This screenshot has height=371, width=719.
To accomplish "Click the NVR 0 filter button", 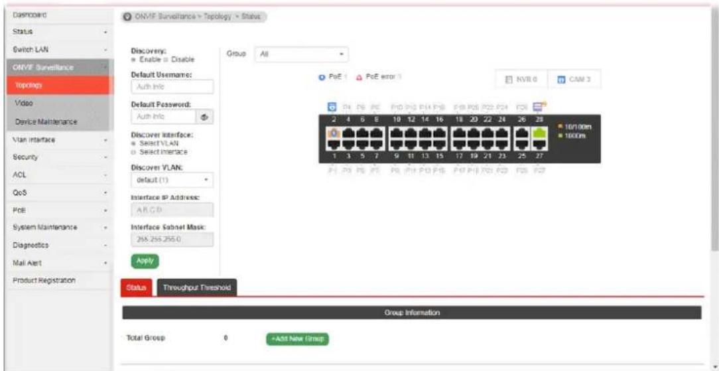I will tap(521, 80).
